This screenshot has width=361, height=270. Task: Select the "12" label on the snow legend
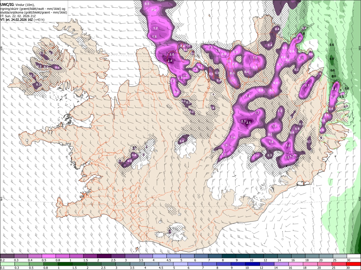coord(265,260)
